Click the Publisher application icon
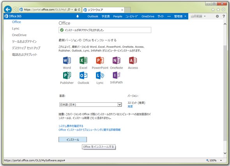This screenshot has height=166, width=230. tap(67, 75)
